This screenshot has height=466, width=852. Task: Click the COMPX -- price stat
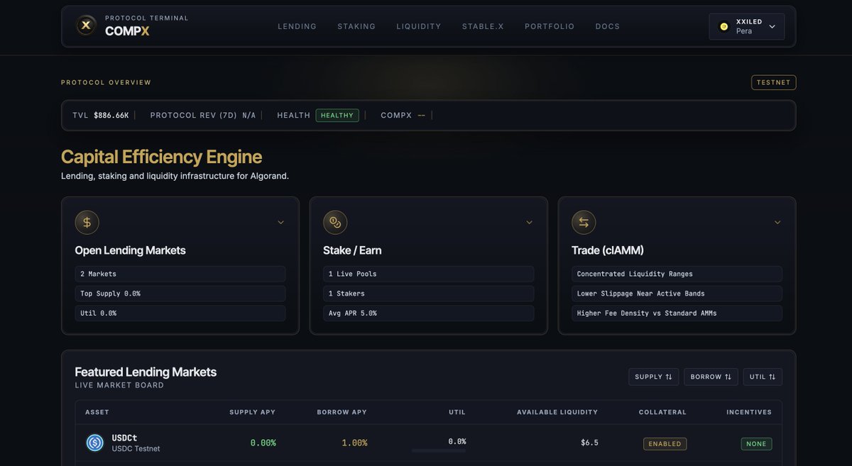click(403, 115)
